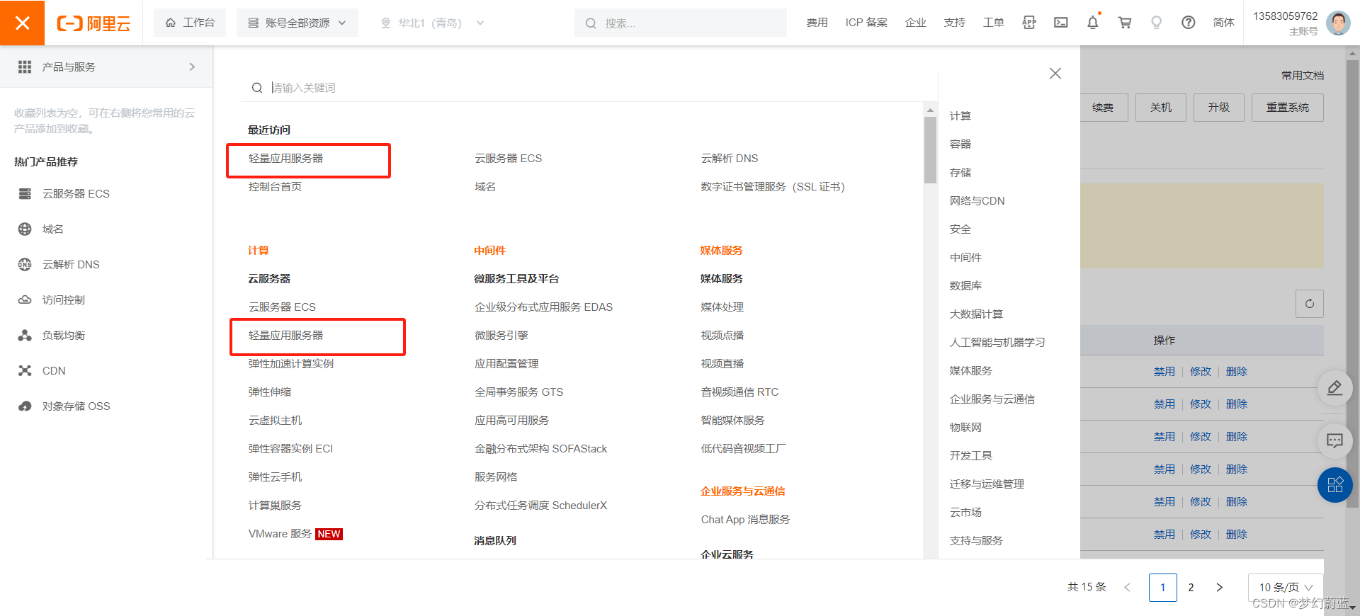Screen dimensions: 1360x616
Task: Click the top search box
Action: click(681, 23)
